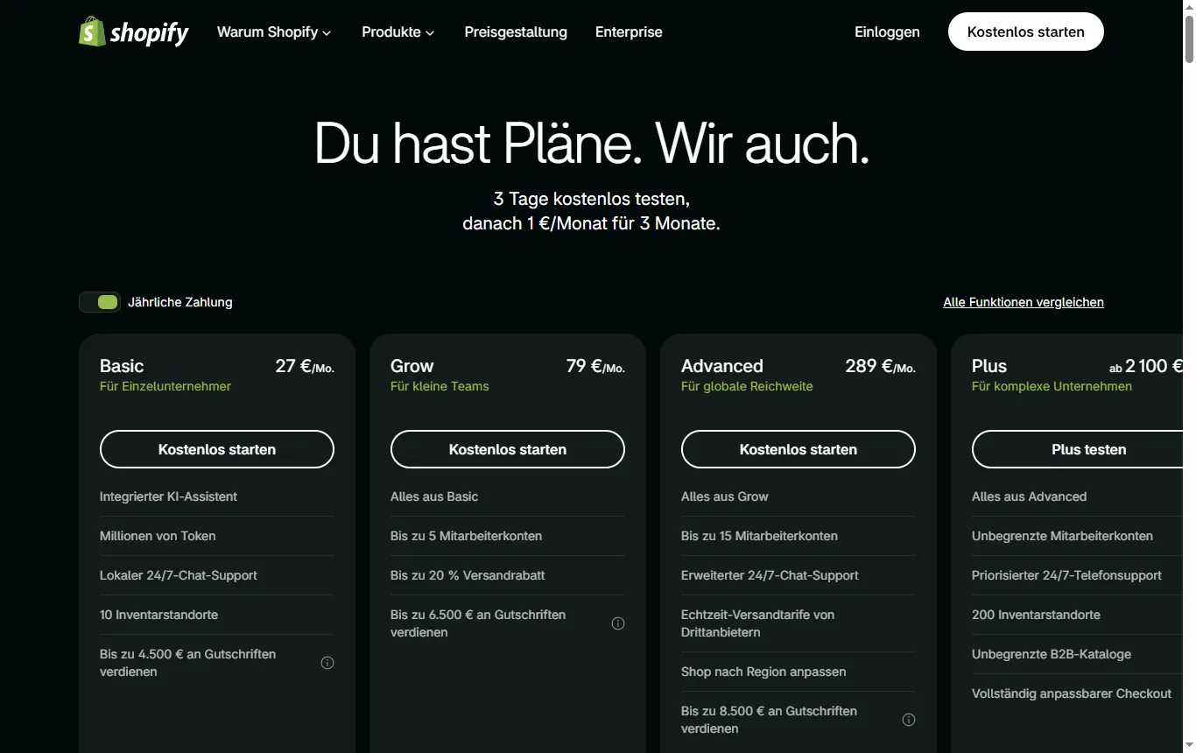Open info icon for Basic 4.500 € Gutschriften

point(327,663)
